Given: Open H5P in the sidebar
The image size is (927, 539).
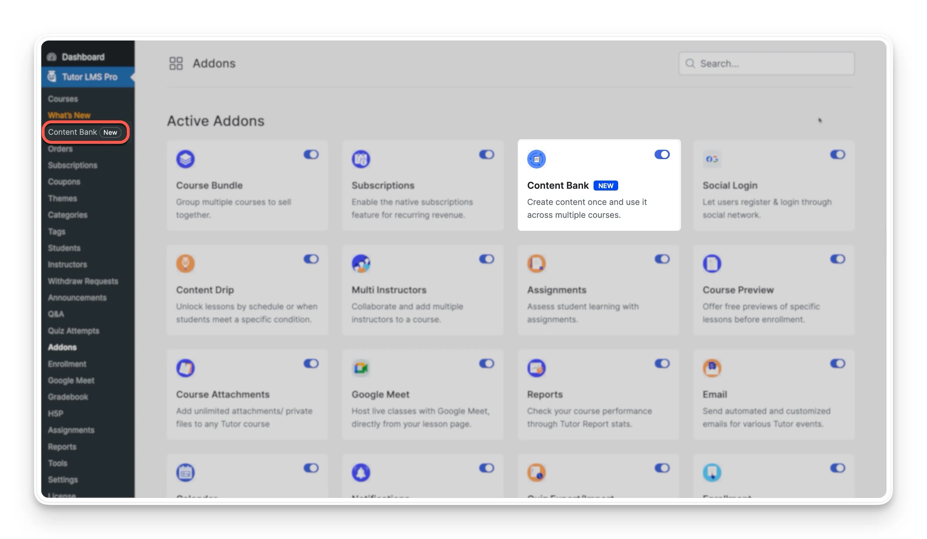Looking at the screenshot, I should click(x=55, y=414).
